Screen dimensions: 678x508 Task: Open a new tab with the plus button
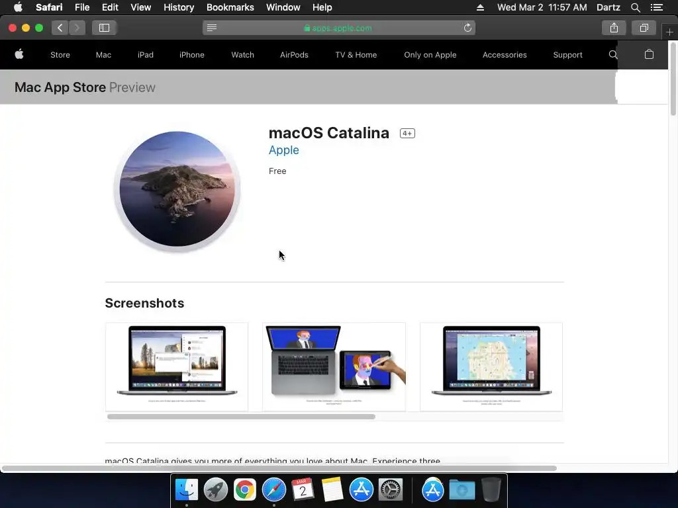(x=669, y=32)
